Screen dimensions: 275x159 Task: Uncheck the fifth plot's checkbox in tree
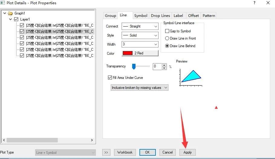pyautogui.click(x=22, y=50)
